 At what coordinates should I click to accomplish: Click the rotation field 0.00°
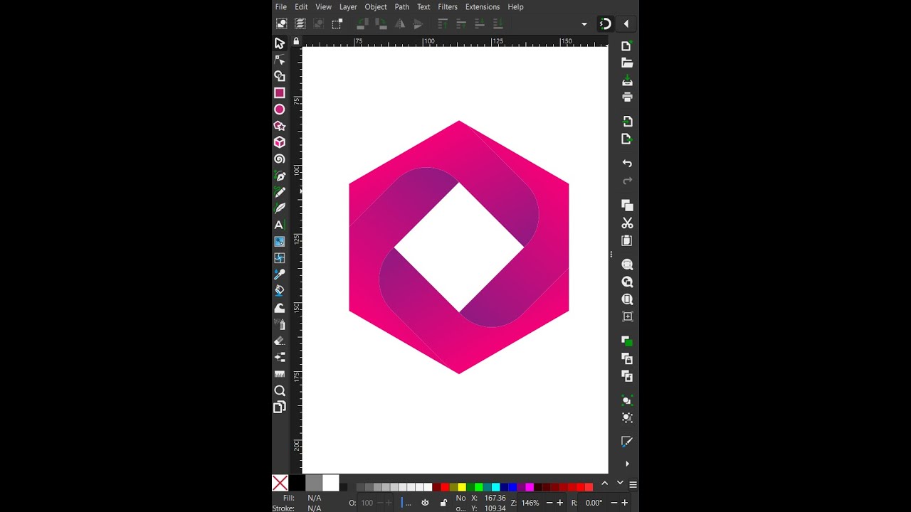(595, 503)
